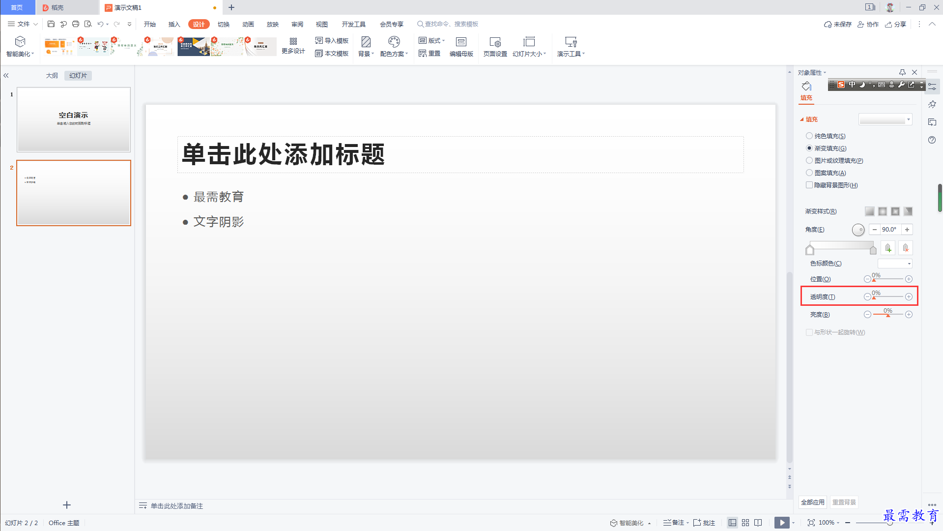
Task: Click 批注 in the status bar
Action: pos(704,523)
